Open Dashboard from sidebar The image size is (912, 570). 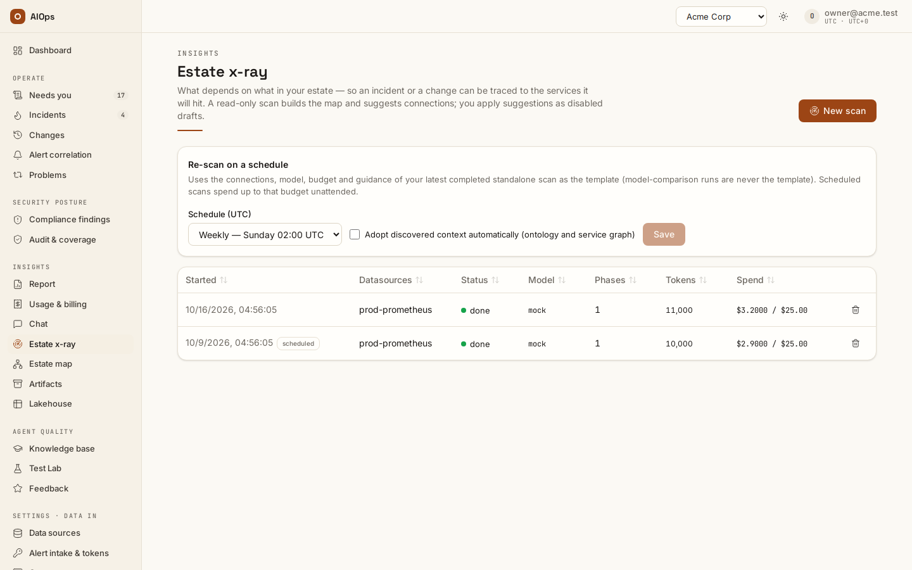coord(70,50)
